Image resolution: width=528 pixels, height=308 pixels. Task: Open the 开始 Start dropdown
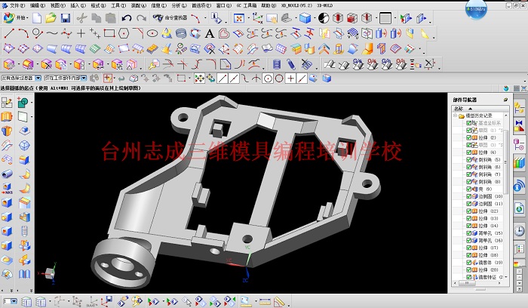(x=16, y=18)
